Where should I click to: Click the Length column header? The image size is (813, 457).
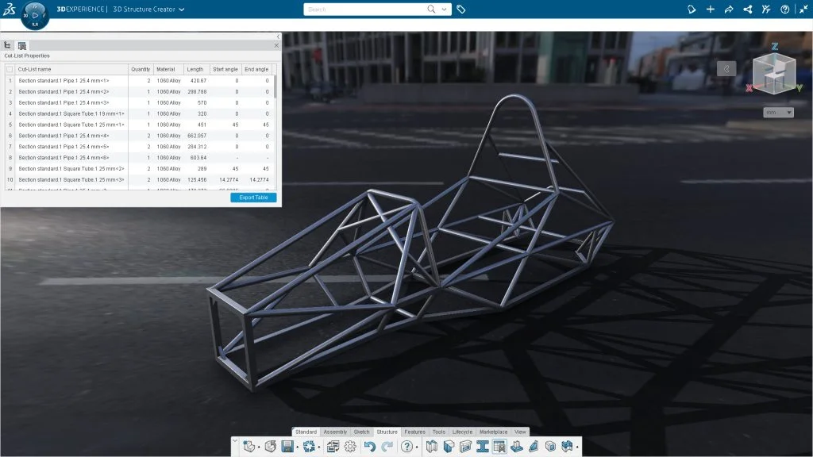[x=195, y=70]
